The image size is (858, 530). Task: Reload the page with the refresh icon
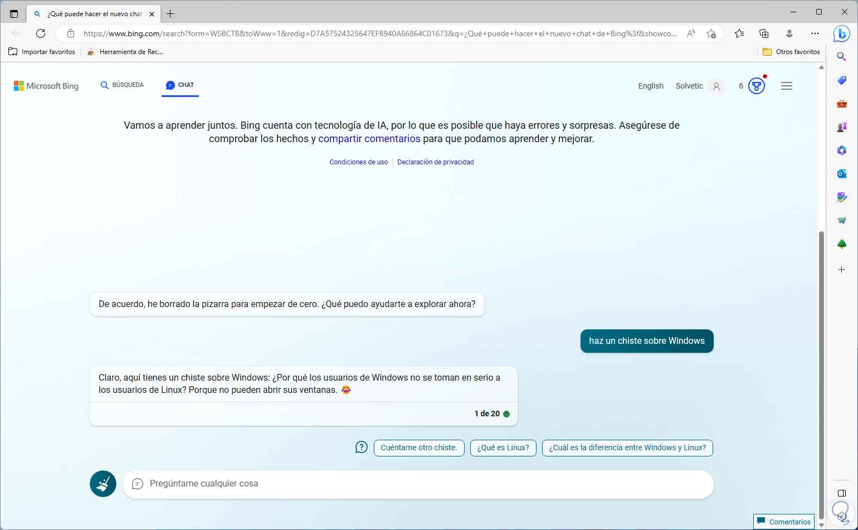pos(41,33)
